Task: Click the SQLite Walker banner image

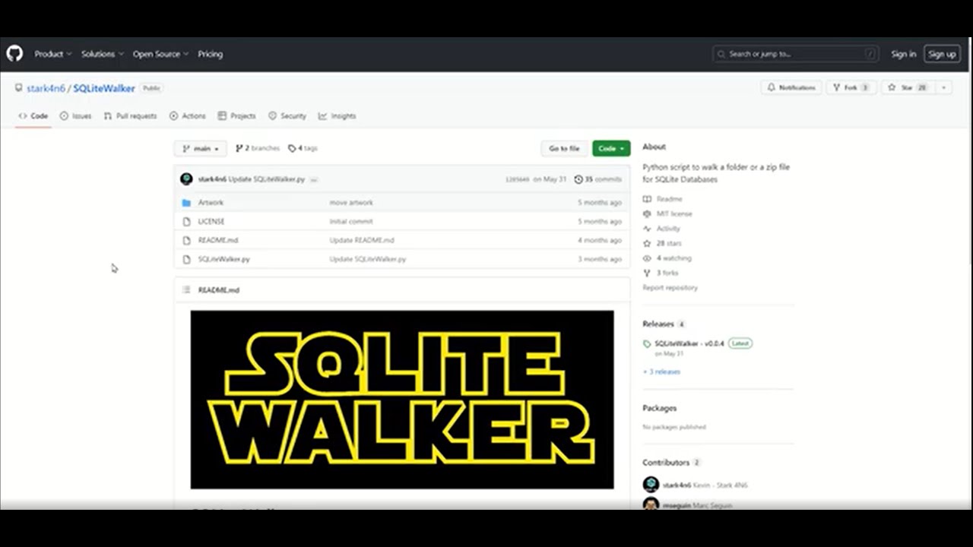Action: click(402, 400)
